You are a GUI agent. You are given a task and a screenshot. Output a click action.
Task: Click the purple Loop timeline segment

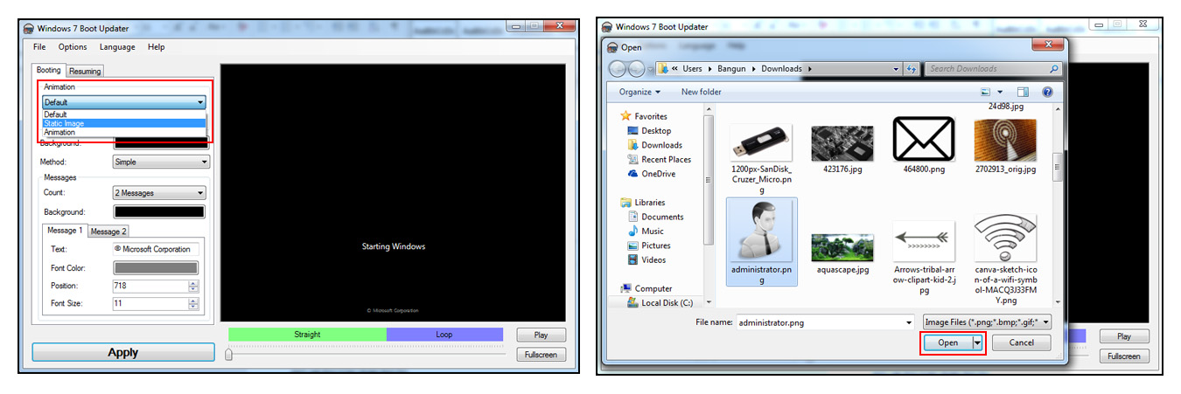click(x=444, y=335)
